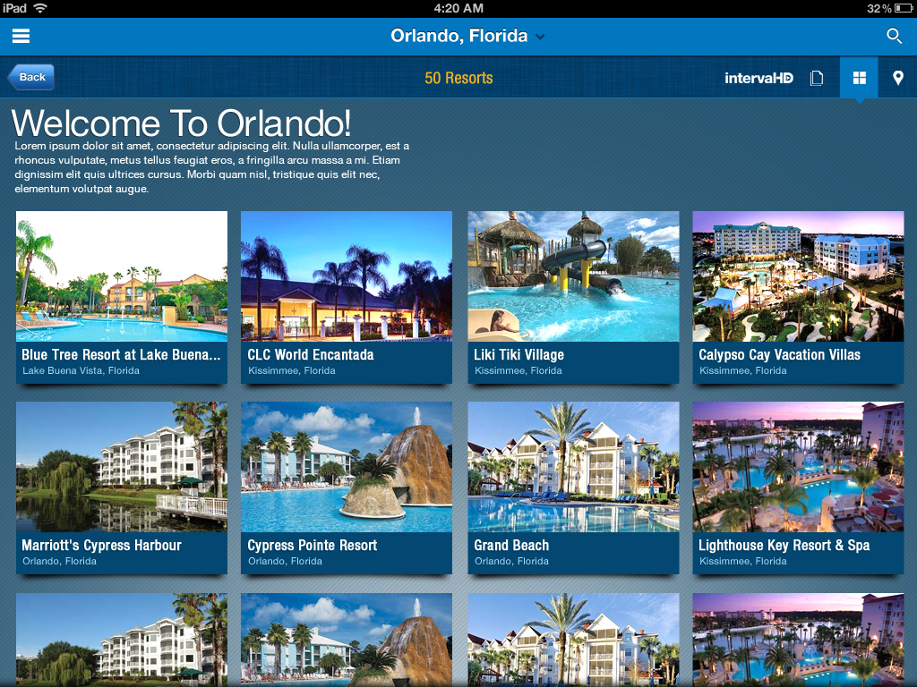The width and height of the screenshot is (917, 687).
Task: Tap Orlando, Florida under Cypress Pointe Resort
Action: [x=286, y=561]
